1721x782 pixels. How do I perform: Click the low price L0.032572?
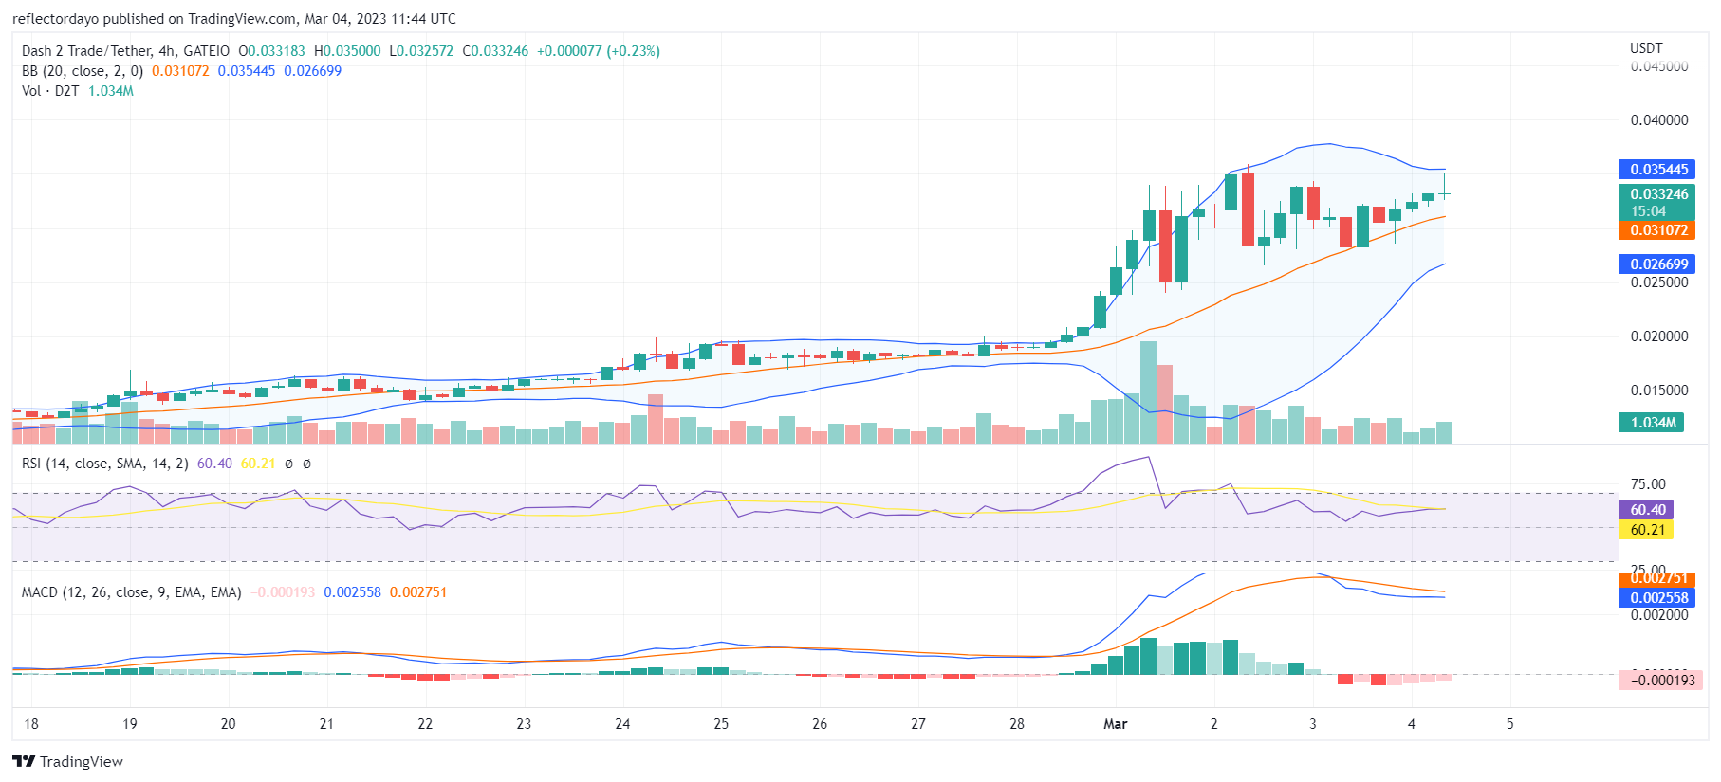421,51
